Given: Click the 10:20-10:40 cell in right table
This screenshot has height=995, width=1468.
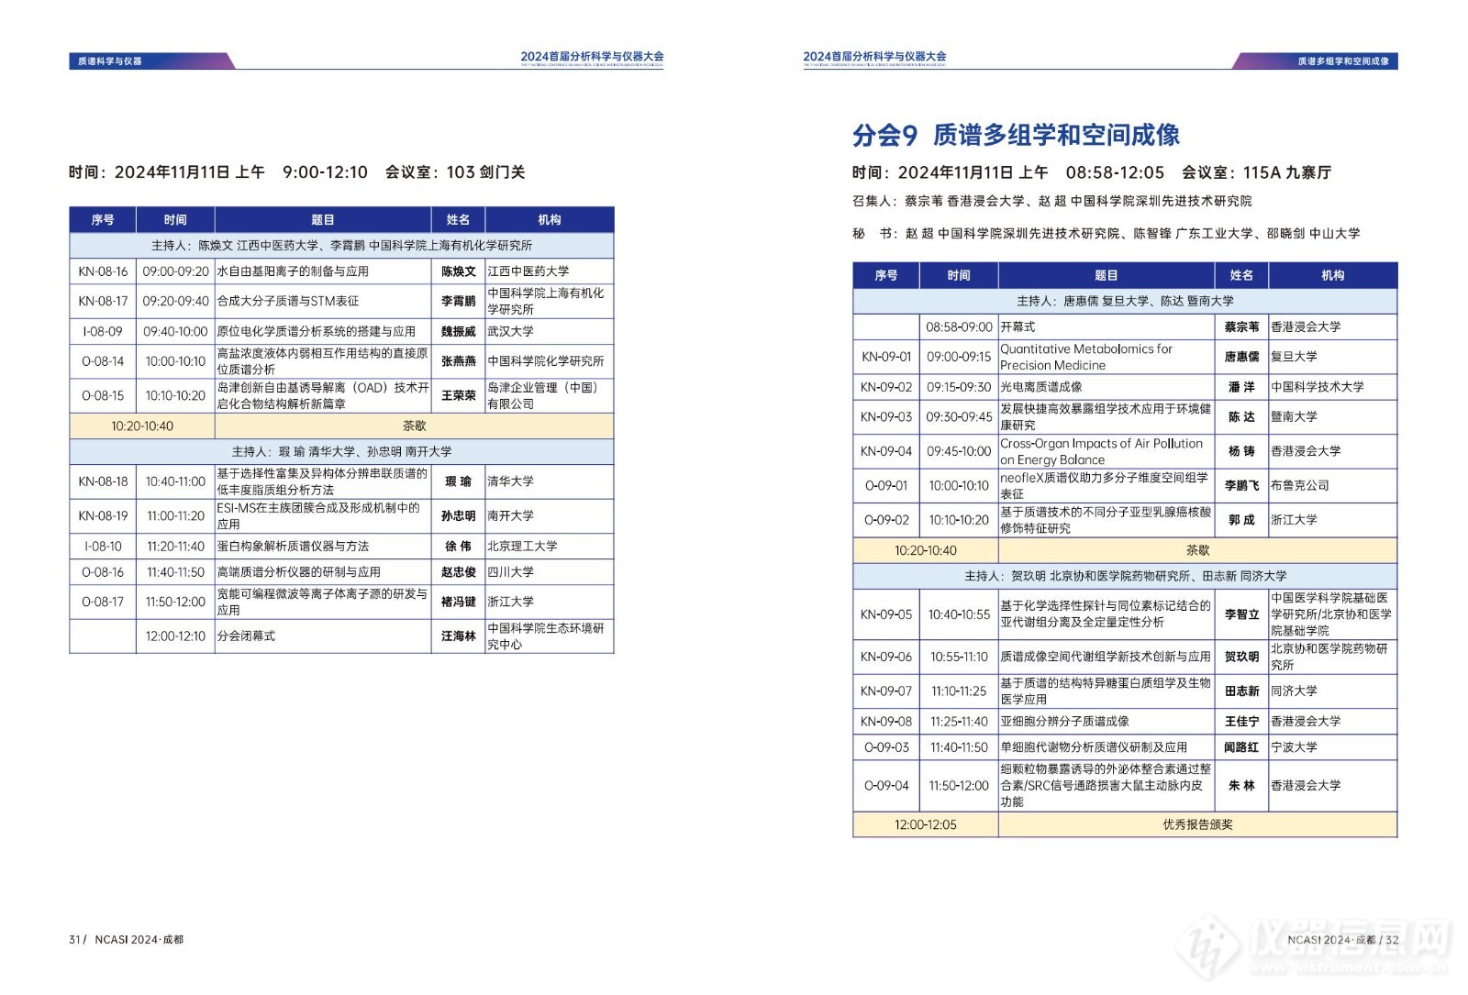Looking at the screenshot, I should tap(925, 550).
